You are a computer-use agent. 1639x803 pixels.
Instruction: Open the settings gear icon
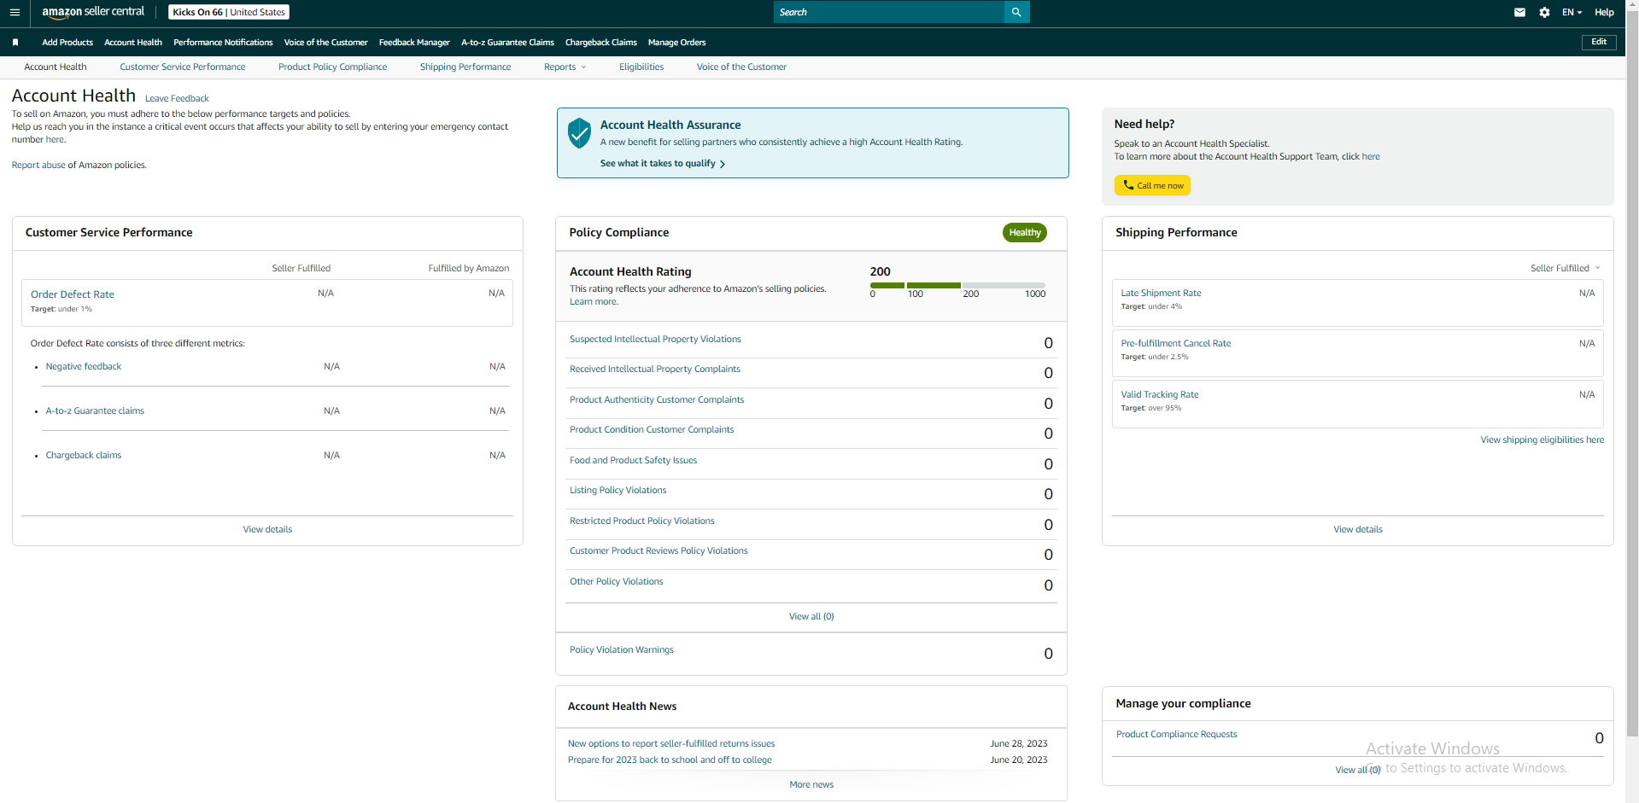[1544, 12]
